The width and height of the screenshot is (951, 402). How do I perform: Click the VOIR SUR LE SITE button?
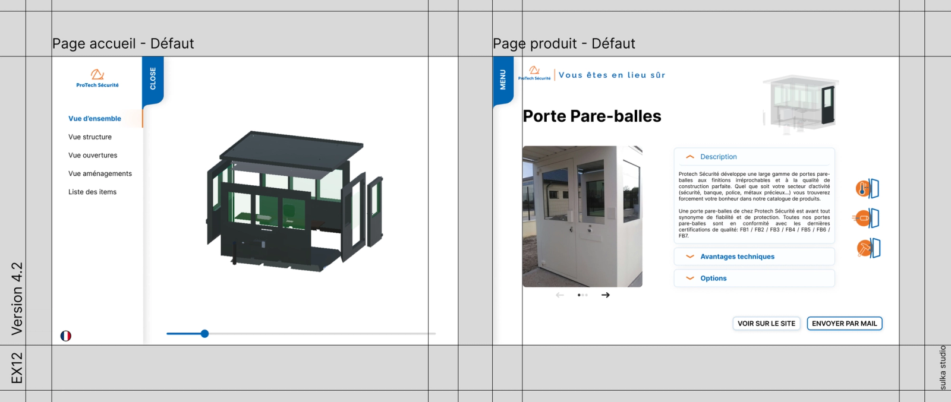[766, 324]
